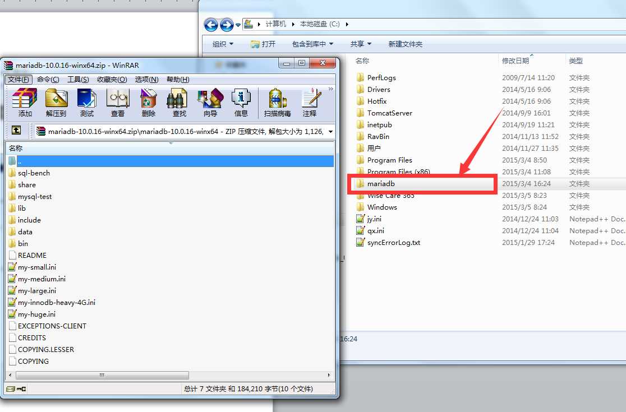
Task: Click the WinRAR horizontal scrollbar thumb
Action: [102, 376]
